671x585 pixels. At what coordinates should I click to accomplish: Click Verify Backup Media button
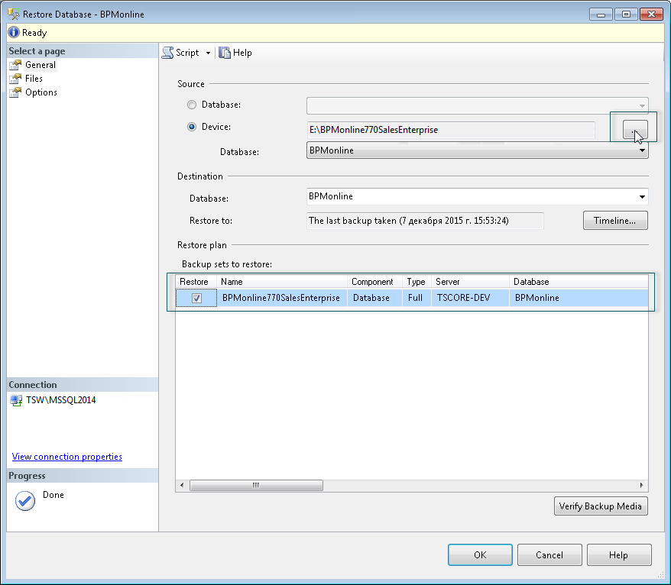pos(601,506)
